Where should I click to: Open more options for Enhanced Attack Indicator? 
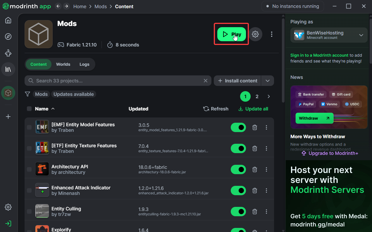point(266,191)
